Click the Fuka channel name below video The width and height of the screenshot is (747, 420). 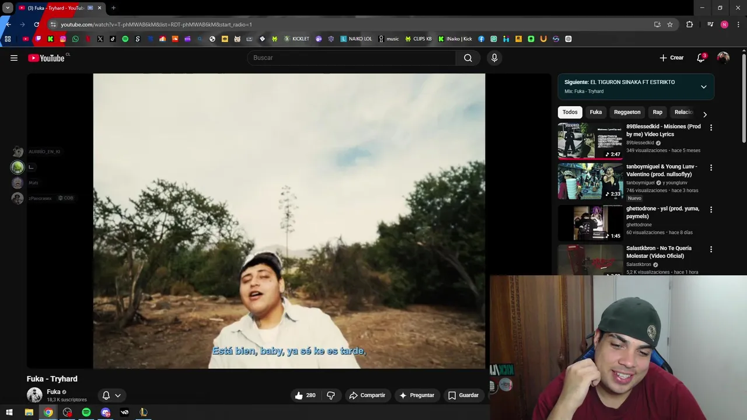[x=54, y=392]
